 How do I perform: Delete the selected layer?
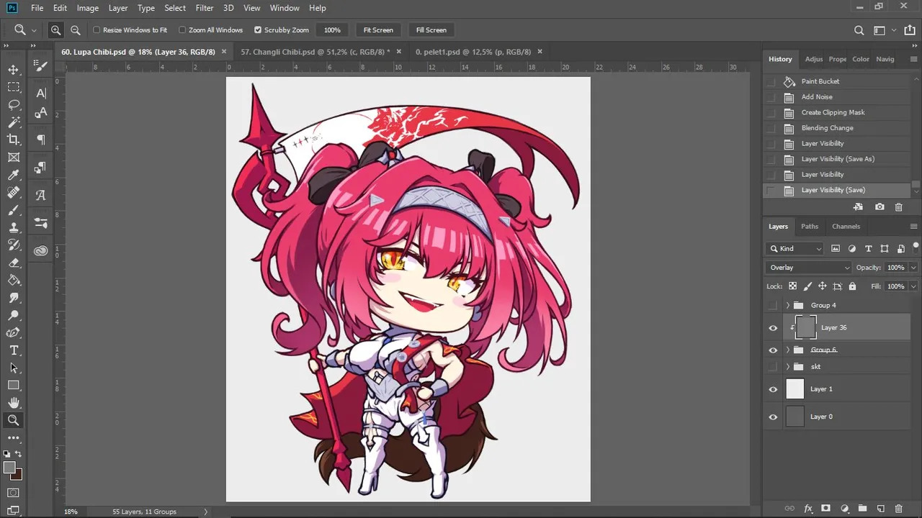coord(898,509)
